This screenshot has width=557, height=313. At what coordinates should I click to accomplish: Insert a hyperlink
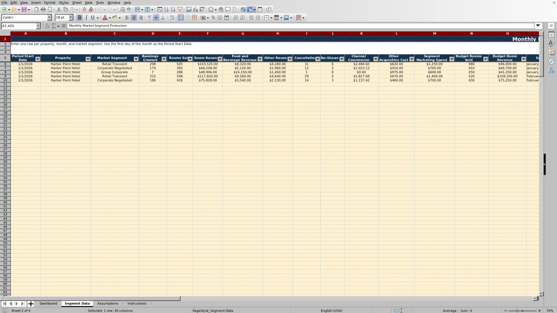pyautogui.click(x=221, y=9)
